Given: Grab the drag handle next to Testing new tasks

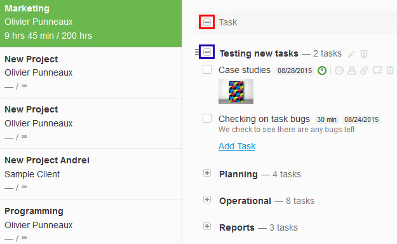Looking at the screenshot, I should (x=197, y=52).
